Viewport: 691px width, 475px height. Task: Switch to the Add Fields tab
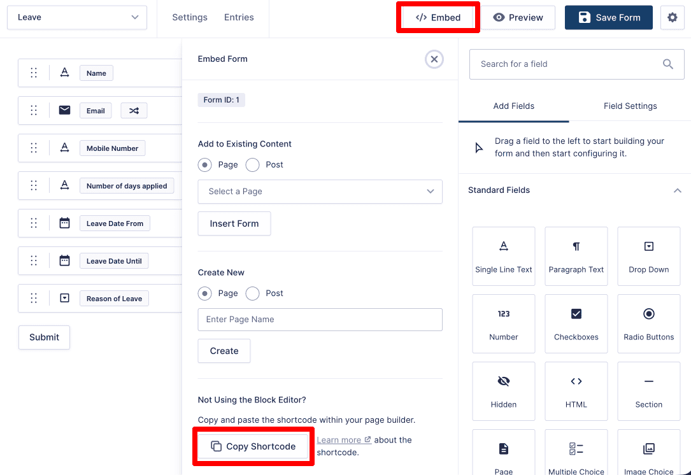513,106
